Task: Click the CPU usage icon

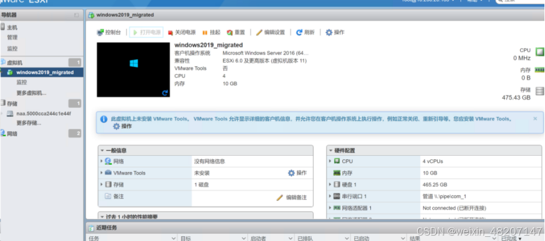Action: [x=540, y=52]
